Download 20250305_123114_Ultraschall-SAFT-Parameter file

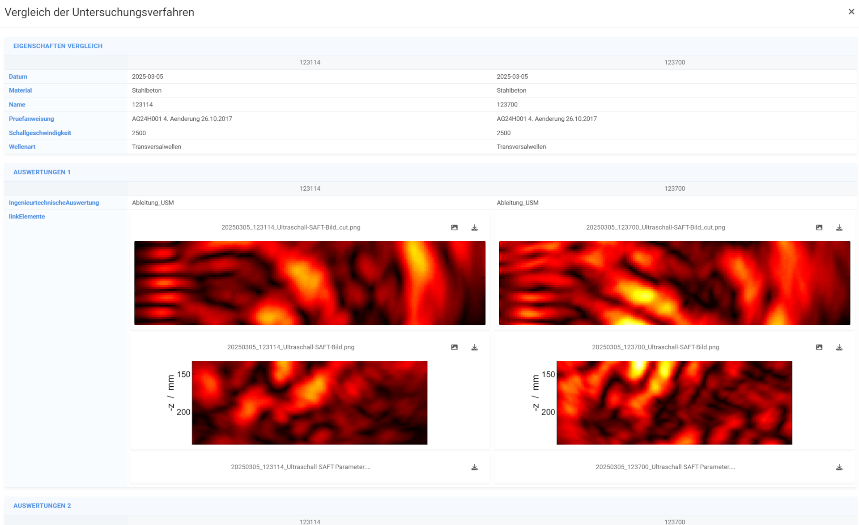474,467
